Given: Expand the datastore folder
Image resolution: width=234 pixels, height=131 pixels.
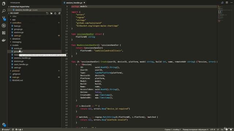Looking at the screenshot, I should coord(16,39).
